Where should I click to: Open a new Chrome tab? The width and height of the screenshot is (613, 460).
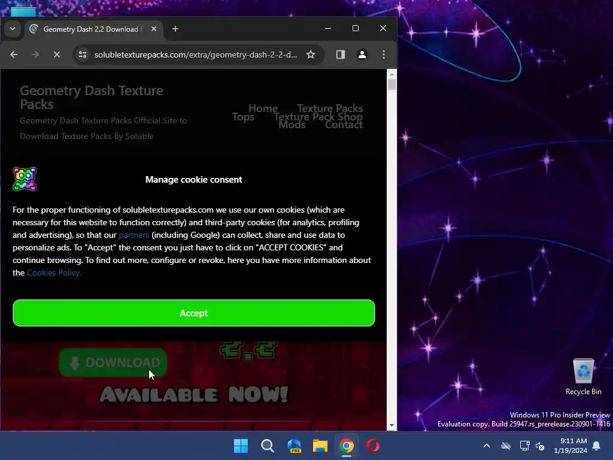click(x=175, y=29)
